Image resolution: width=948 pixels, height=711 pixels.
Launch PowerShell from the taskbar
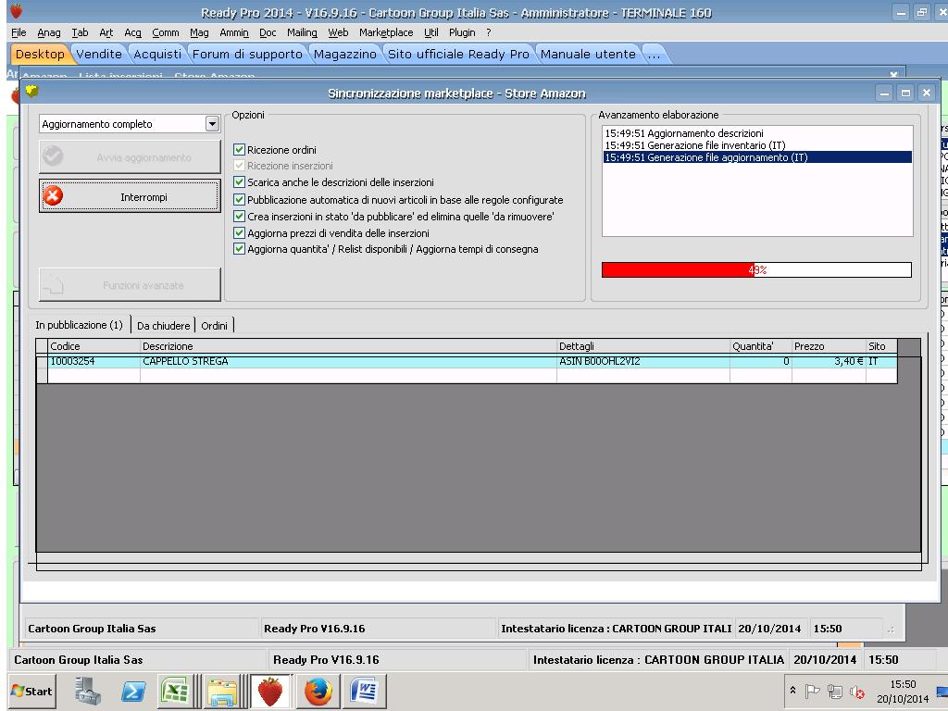(133, 691)
